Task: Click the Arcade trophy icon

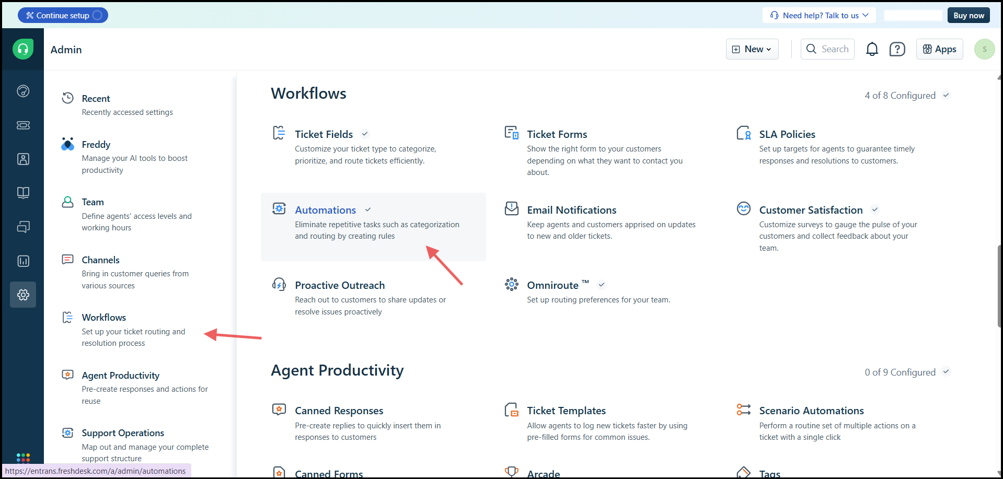Action: click(x=511, y=472)
